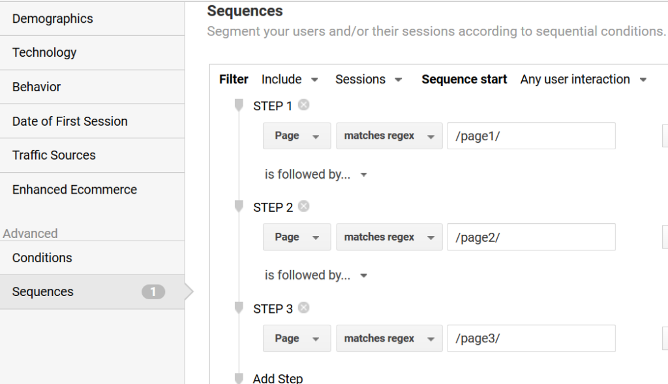668x384 pixels.
Task: Open the matches regex dropdown in STEP 2
Action: click(x=389, y=237)
